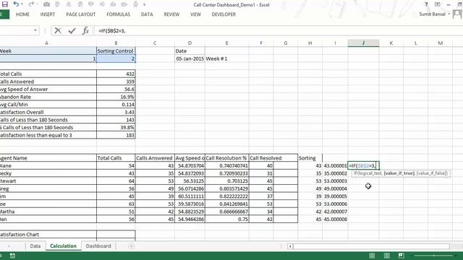
Task: Click the Abandon Rate value 16.9%
Action: (116, 97)
